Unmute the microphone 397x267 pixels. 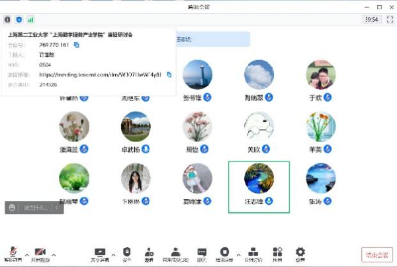(12, 254)
